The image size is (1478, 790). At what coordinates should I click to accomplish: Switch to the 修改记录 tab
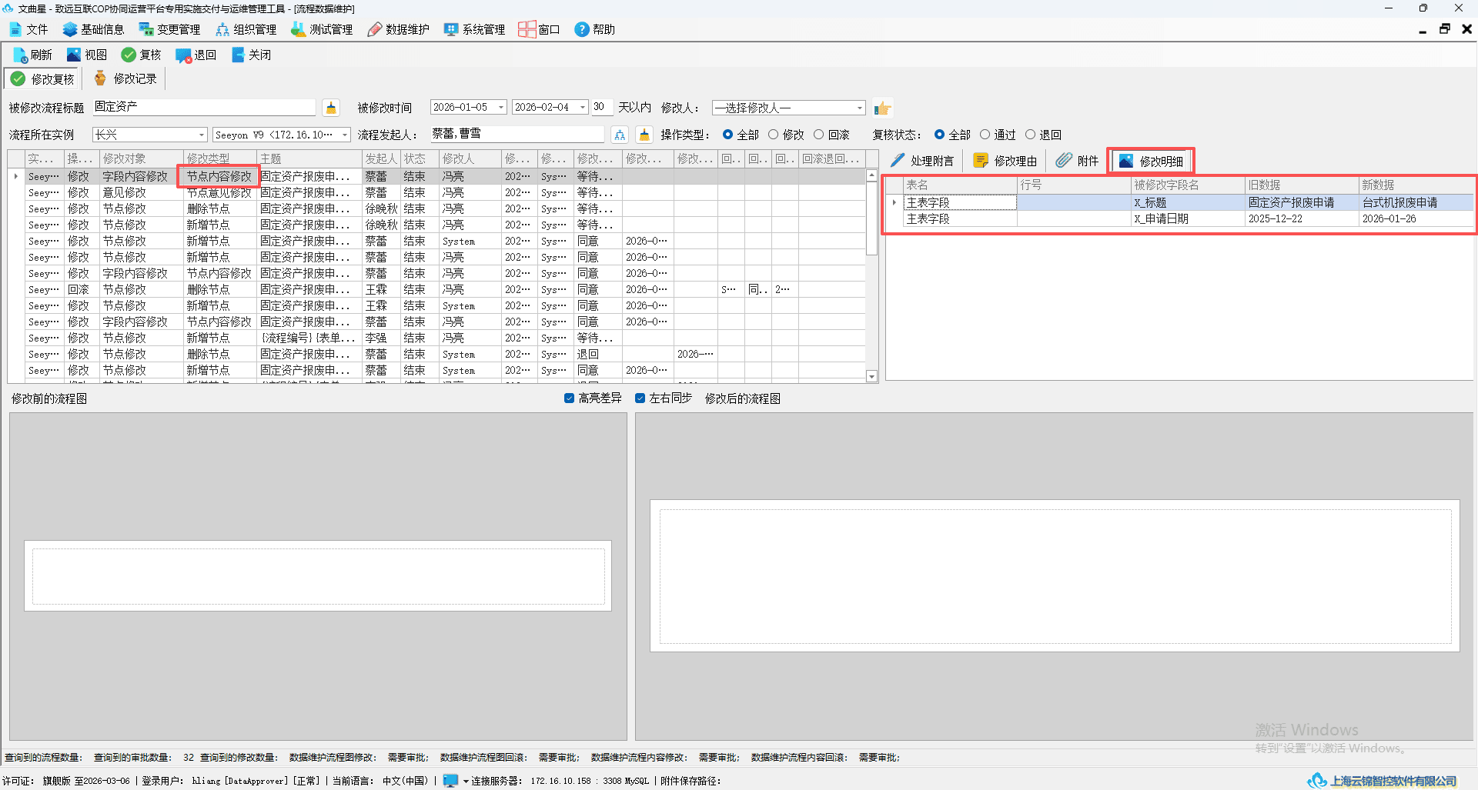(x=125, y=78)
